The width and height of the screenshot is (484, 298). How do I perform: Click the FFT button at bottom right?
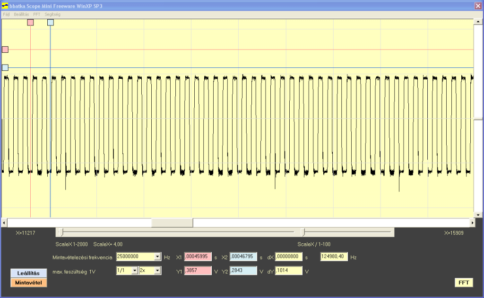click(464, 282)
